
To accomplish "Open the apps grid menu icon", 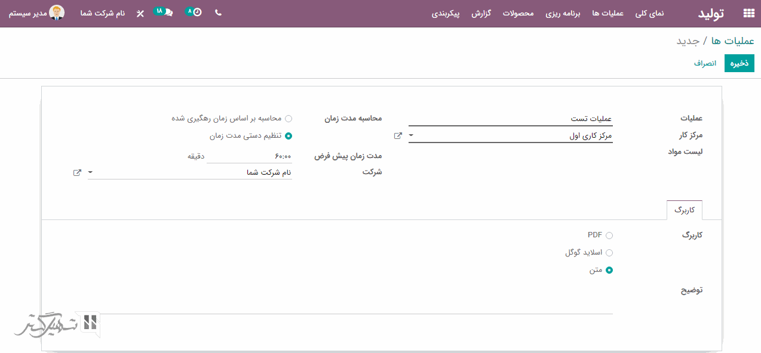I will [x=748, y=13].
